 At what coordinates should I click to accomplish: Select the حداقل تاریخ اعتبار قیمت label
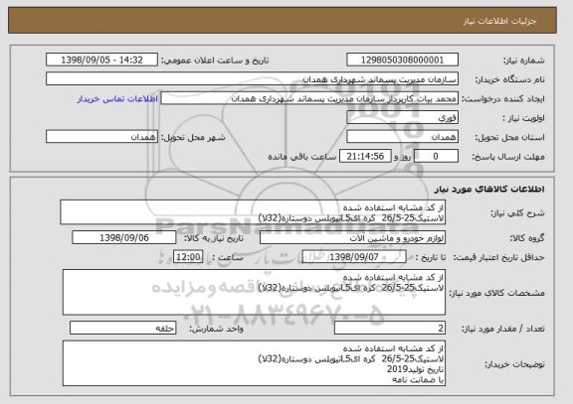(x=499, y=257)
